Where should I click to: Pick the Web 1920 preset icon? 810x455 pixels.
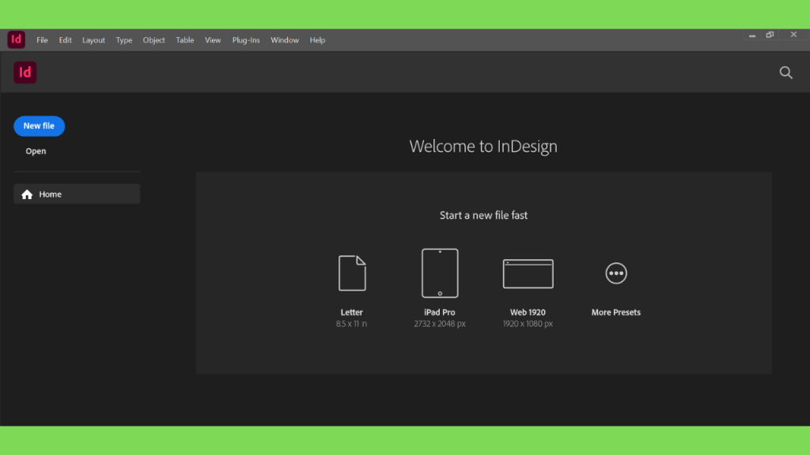pos(528,273)
